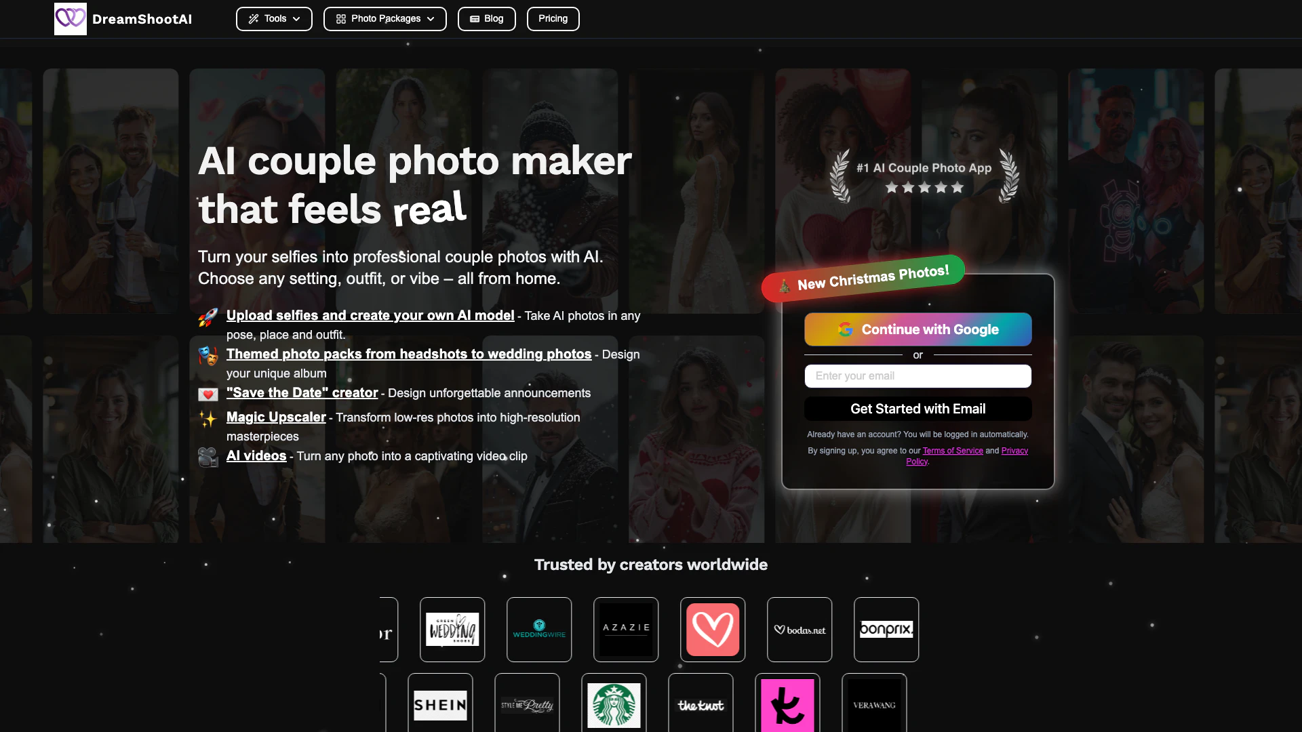This screenshot has width=1302, height=732.
Task: Focus the Enter your email field
Action: click(918, 376)
